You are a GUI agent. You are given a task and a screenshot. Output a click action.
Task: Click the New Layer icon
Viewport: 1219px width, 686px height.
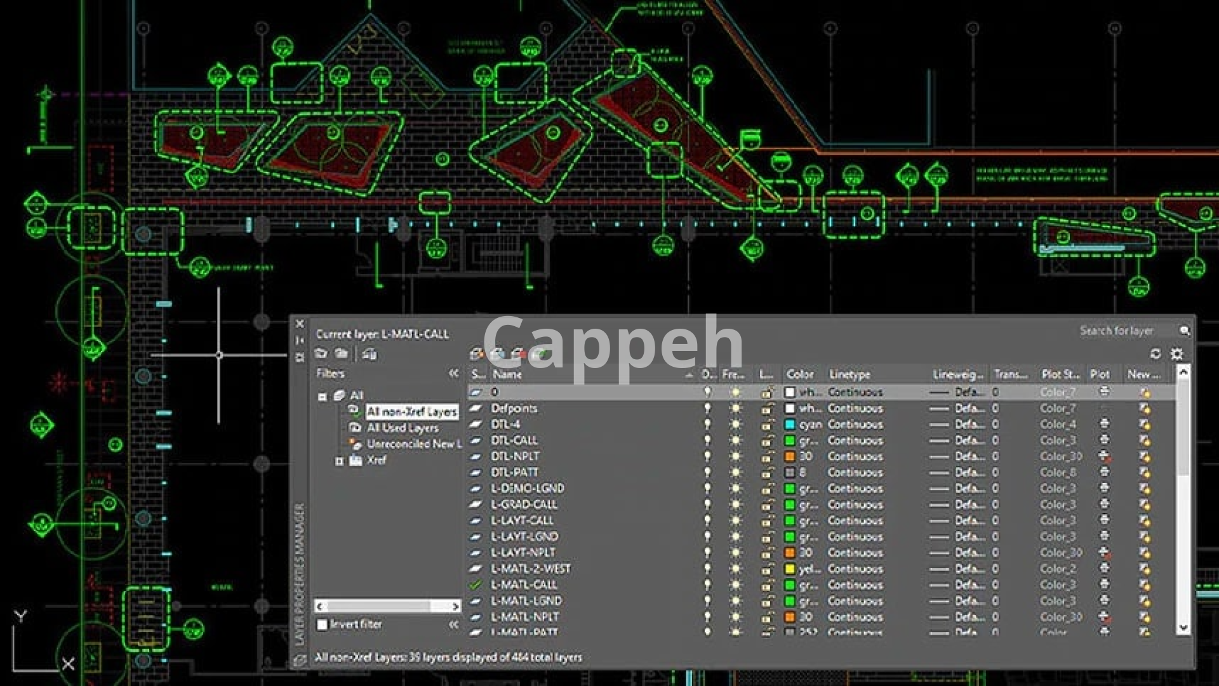pos(477,354)
